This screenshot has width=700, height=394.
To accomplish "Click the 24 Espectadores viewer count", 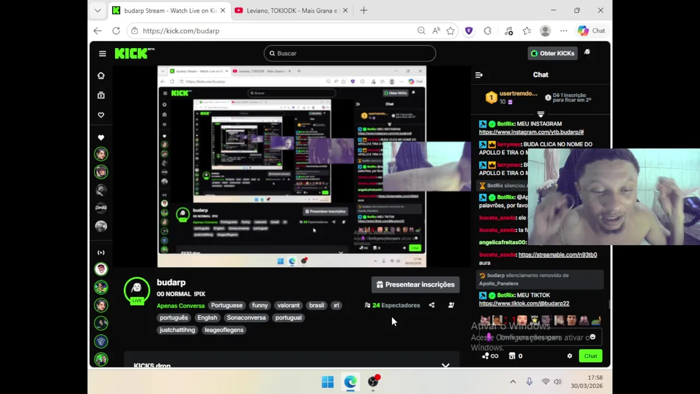I will click(x=392, y=305).
